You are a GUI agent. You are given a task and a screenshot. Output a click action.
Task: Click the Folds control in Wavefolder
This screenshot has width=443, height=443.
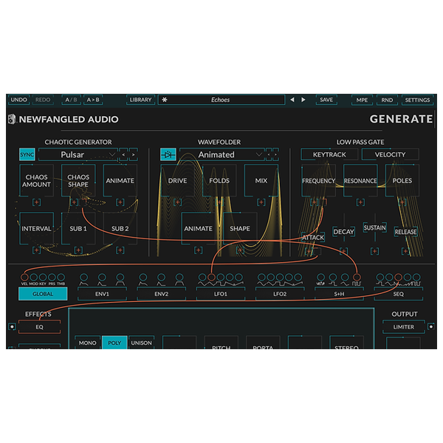[220, 180]
